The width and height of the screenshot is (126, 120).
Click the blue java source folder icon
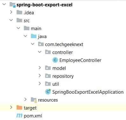[x=34, y=36]
